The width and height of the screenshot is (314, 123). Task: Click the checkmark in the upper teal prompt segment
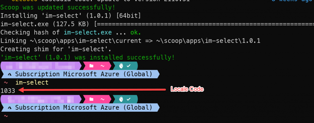[128, 66]
